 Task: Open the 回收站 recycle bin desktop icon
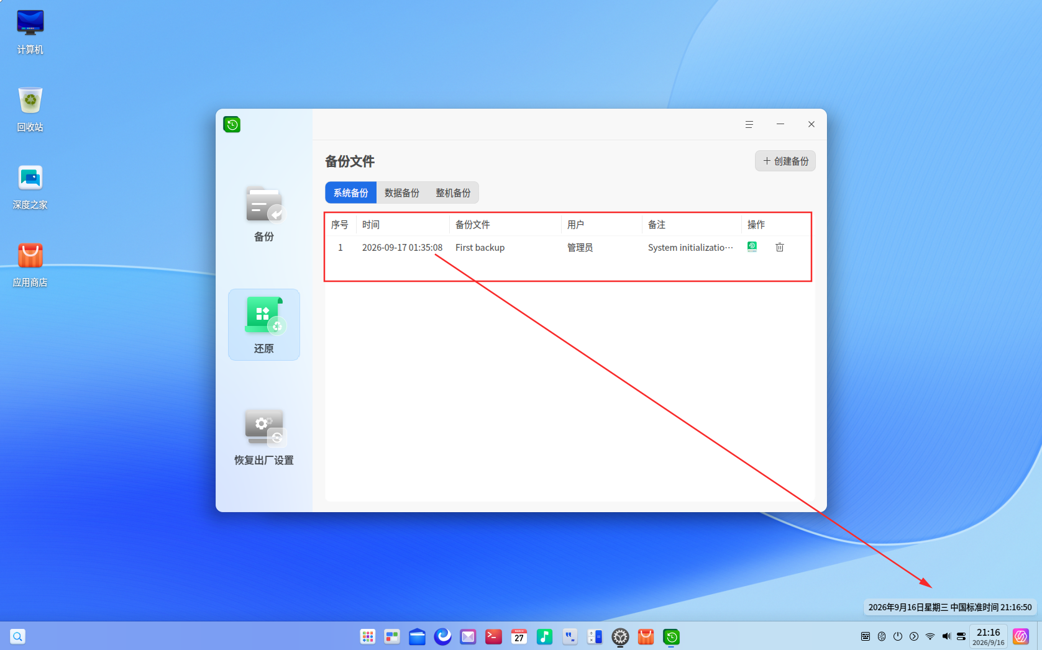point(30,109)
